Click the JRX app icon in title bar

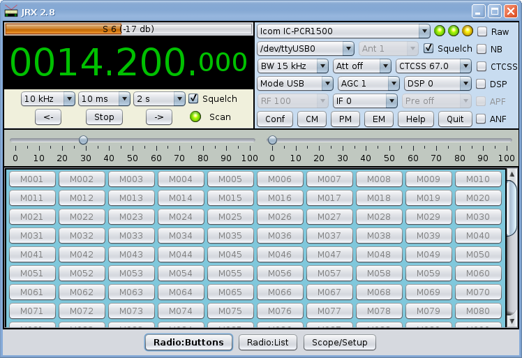pyautogui.click(x=11, y=11)
